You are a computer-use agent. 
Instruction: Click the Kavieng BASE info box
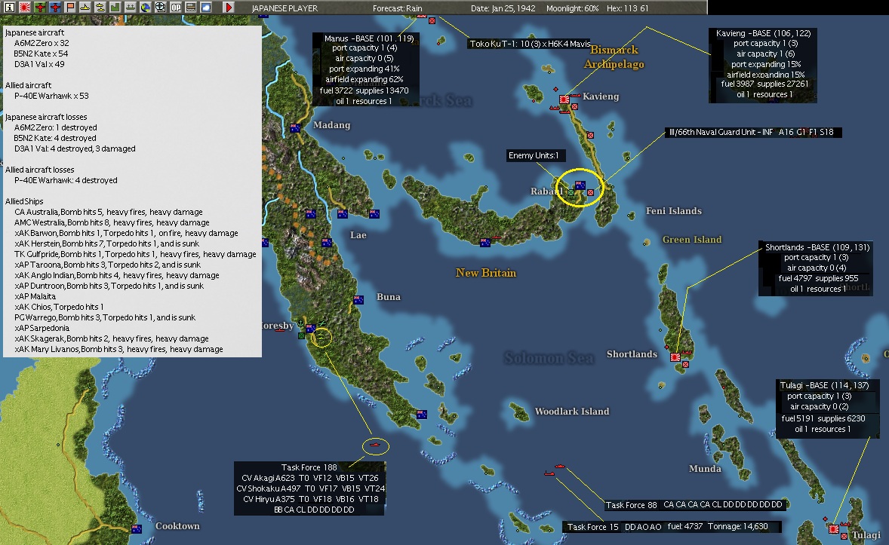763,65
